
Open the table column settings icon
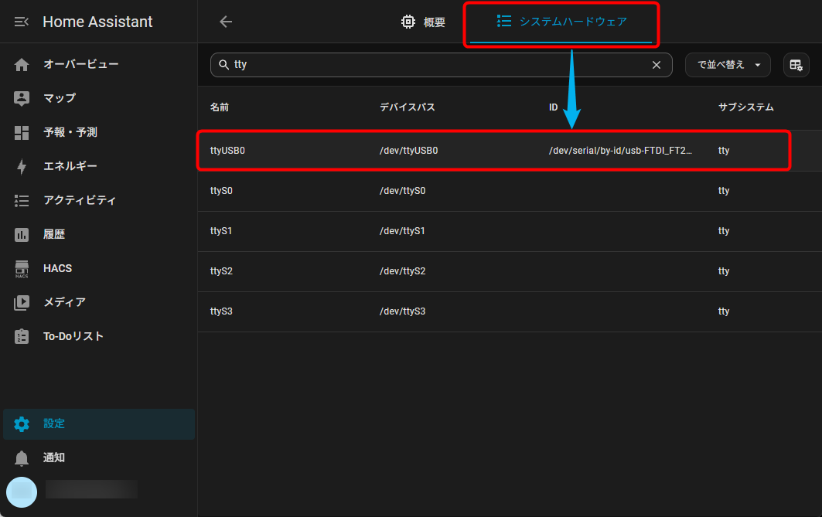[x=796, y=65]
